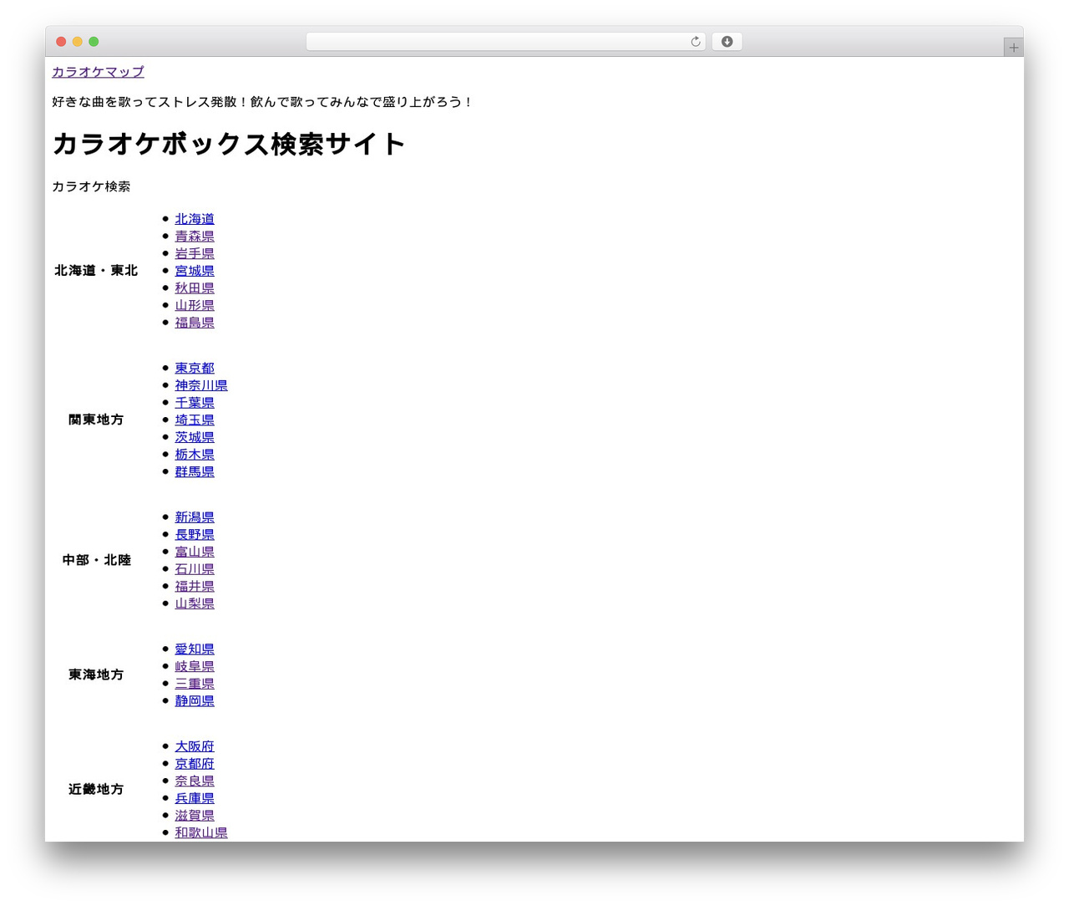Image resolution: width=1069 pixels, height=906 pixels.
Task: Select the 和歌山県 link
Action: click(201, 832)
